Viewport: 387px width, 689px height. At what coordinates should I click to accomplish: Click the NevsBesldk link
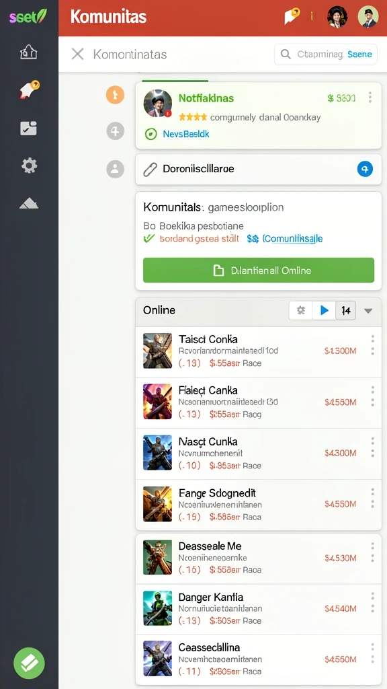[186, 134]
